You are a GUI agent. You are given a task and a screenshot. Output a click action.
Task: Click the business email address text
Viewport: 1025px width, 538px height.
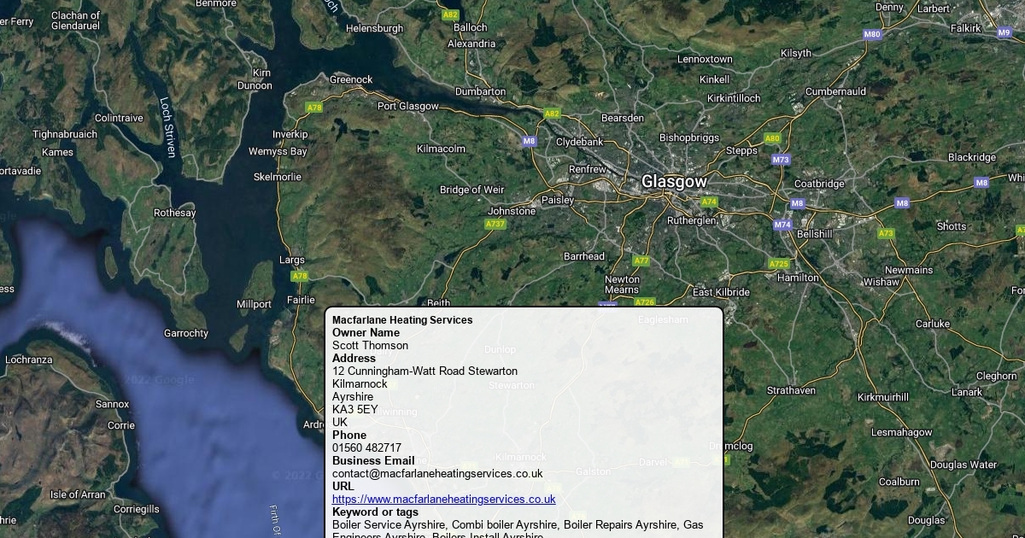(x=437, y=474)
